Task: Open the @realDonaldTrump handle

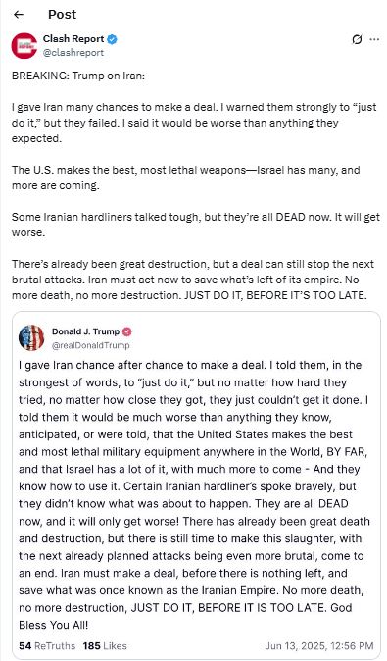Action: [x=90, y=345]
